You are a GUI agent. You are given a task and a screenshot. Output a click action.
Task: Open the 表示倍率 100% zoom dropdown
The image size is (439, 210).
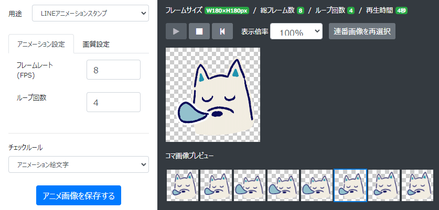pyautogui.click(x=296, y=31)
